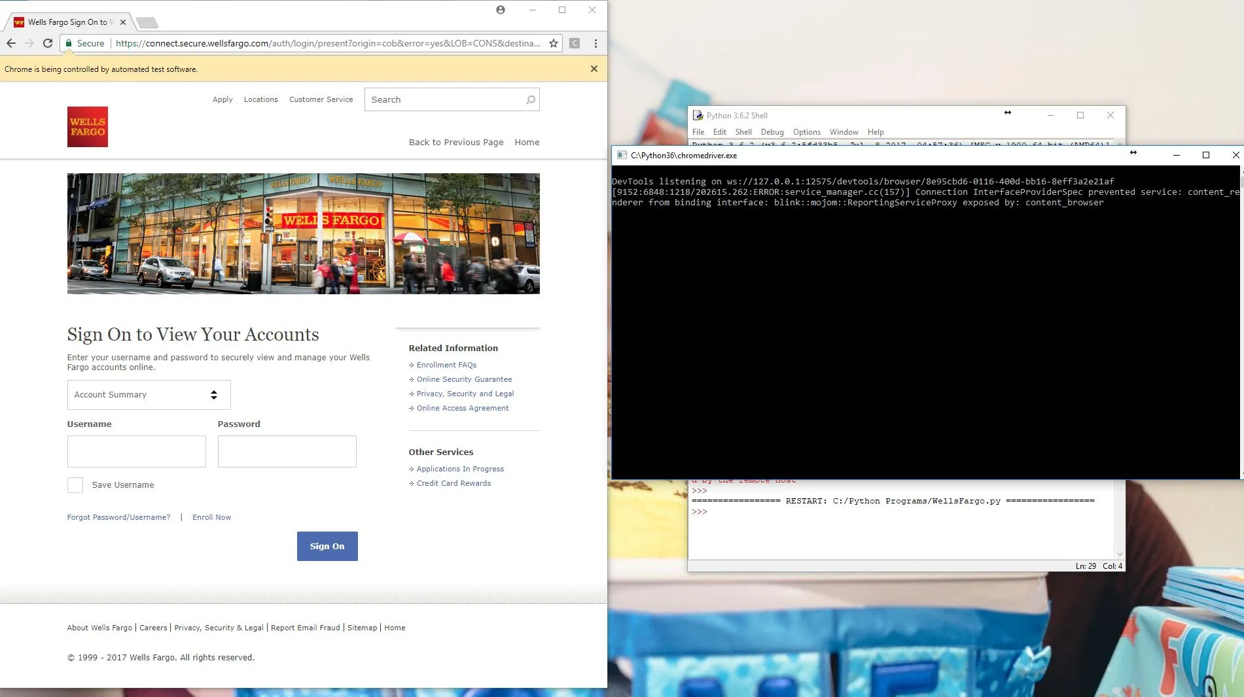Open a new Chrome tab
The height and width of the screenshot is (697, 1244).
[x=147, y=23]
